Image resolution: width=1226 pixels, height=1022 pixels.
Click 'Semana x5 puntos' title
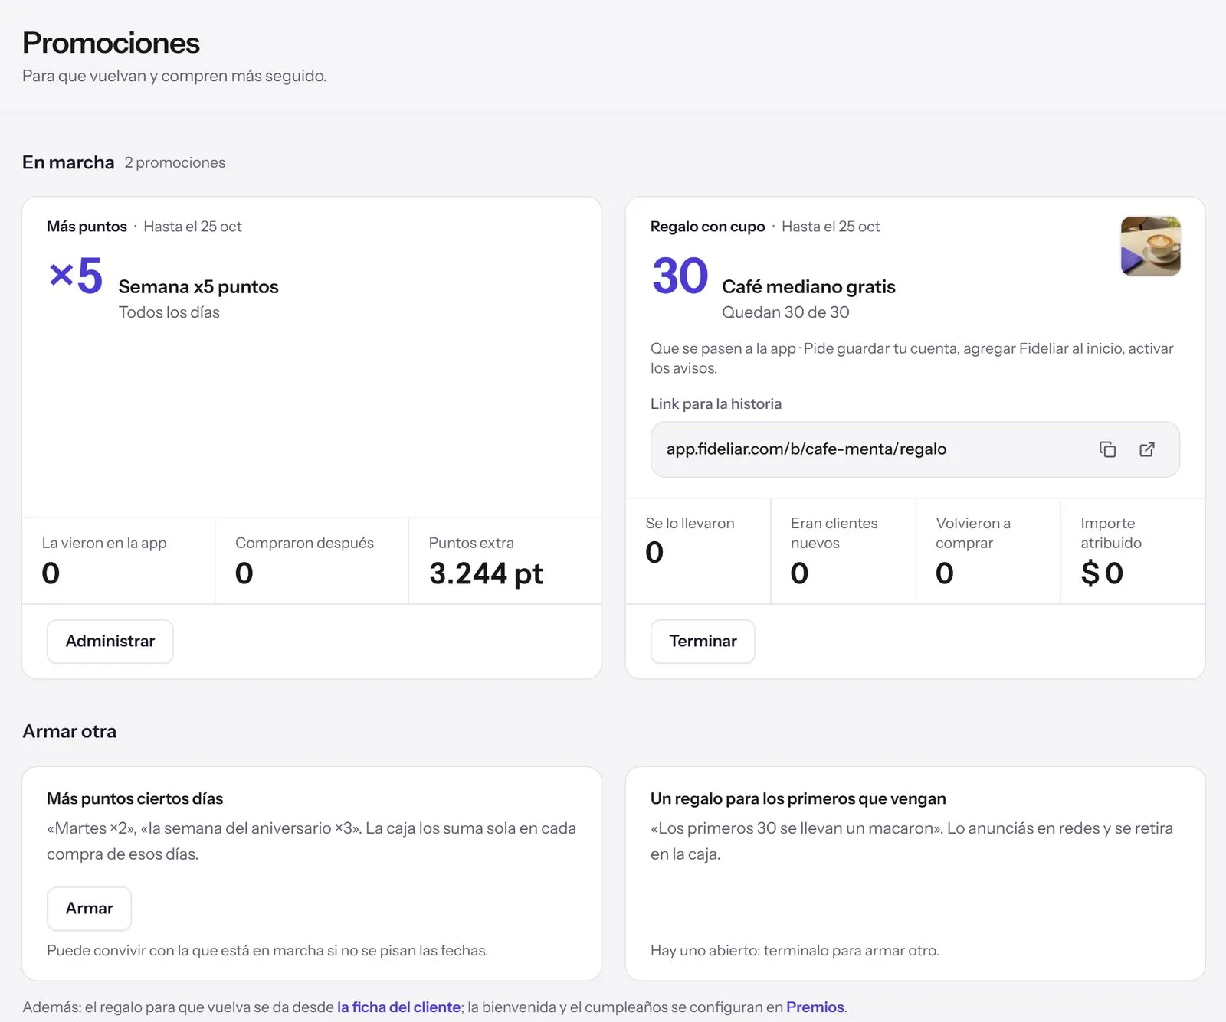point(198,287)
